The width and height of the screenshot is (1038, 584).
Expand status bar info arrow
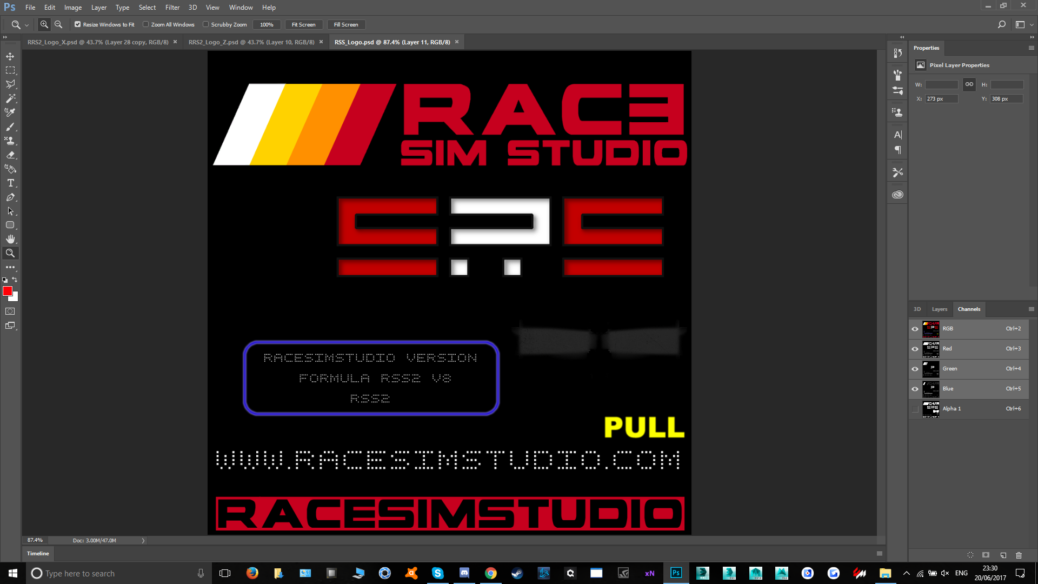pos(143,541)
